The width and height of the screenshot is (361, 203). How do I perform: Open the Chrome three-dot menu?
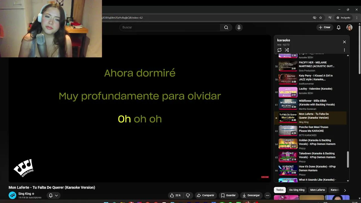(x=357, y=17)
